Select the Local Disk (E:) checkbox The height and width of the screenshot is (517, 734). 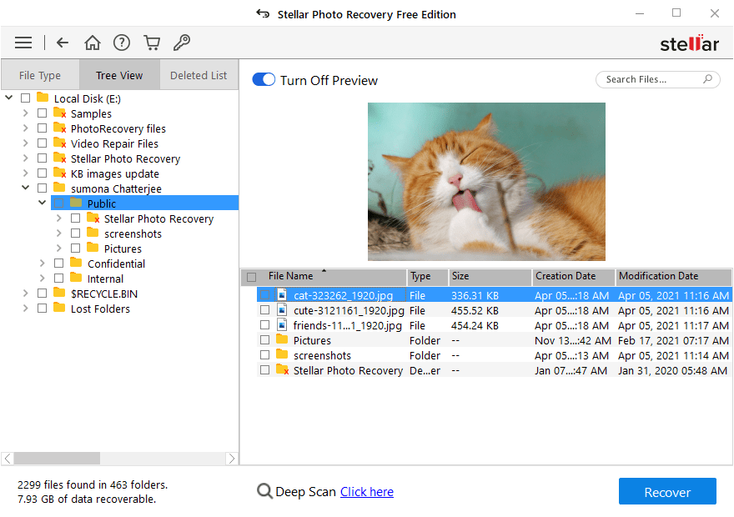(x=25, y=98)
